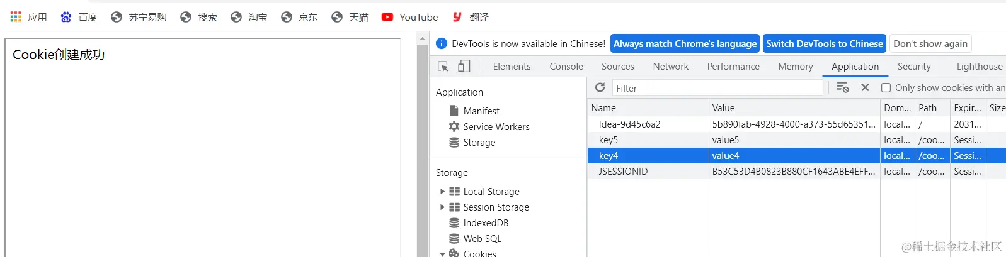Switch to the Console tab
Image resolution: width=1006 pixels, height=257 pixels.
click(x=566, y=66)
